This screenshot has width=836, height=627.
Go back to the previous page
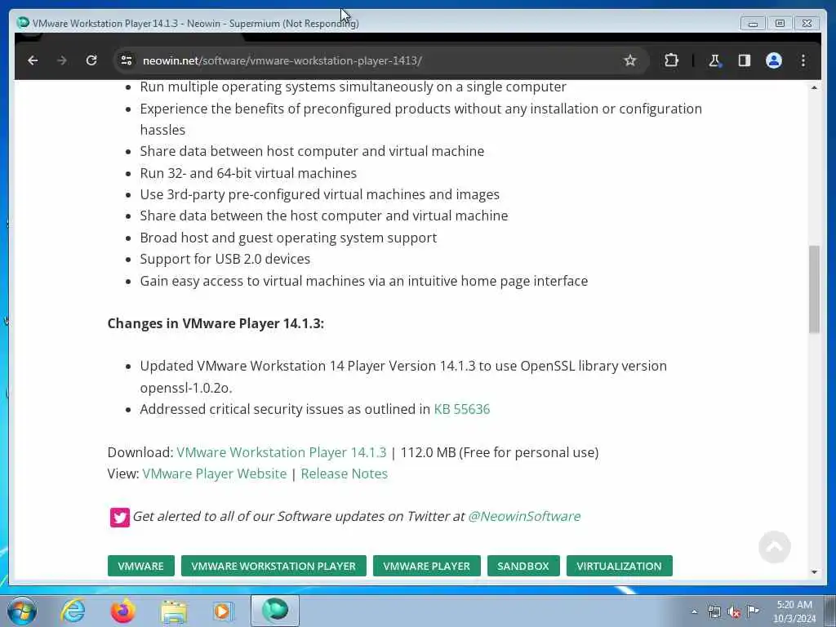coord(33,60)
